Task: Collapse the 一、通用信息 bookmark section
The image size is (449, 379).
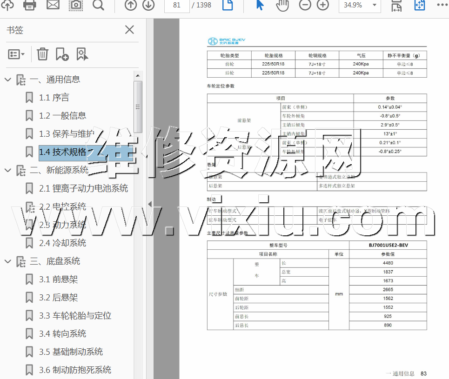Action: [x=7, y=80]
